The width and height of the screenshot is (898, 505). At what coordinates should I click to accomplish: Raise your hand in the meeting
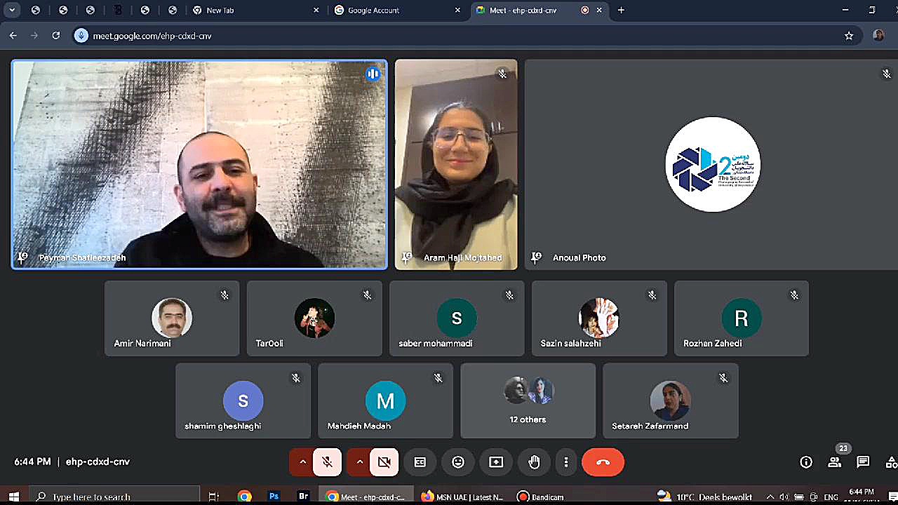(x=535, y=462)
